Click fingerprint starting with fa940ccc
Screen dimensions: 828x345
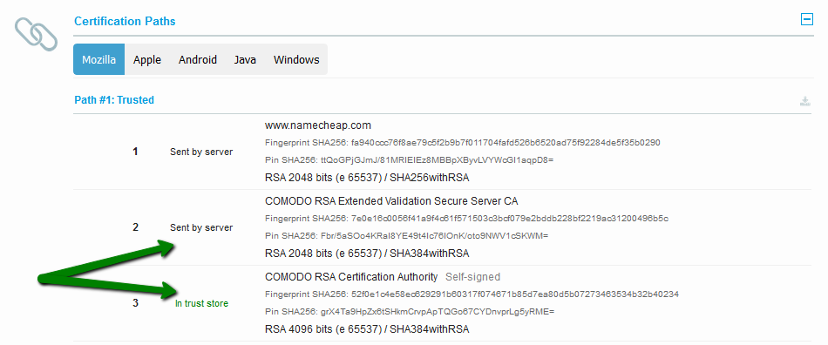click(463, 142)
